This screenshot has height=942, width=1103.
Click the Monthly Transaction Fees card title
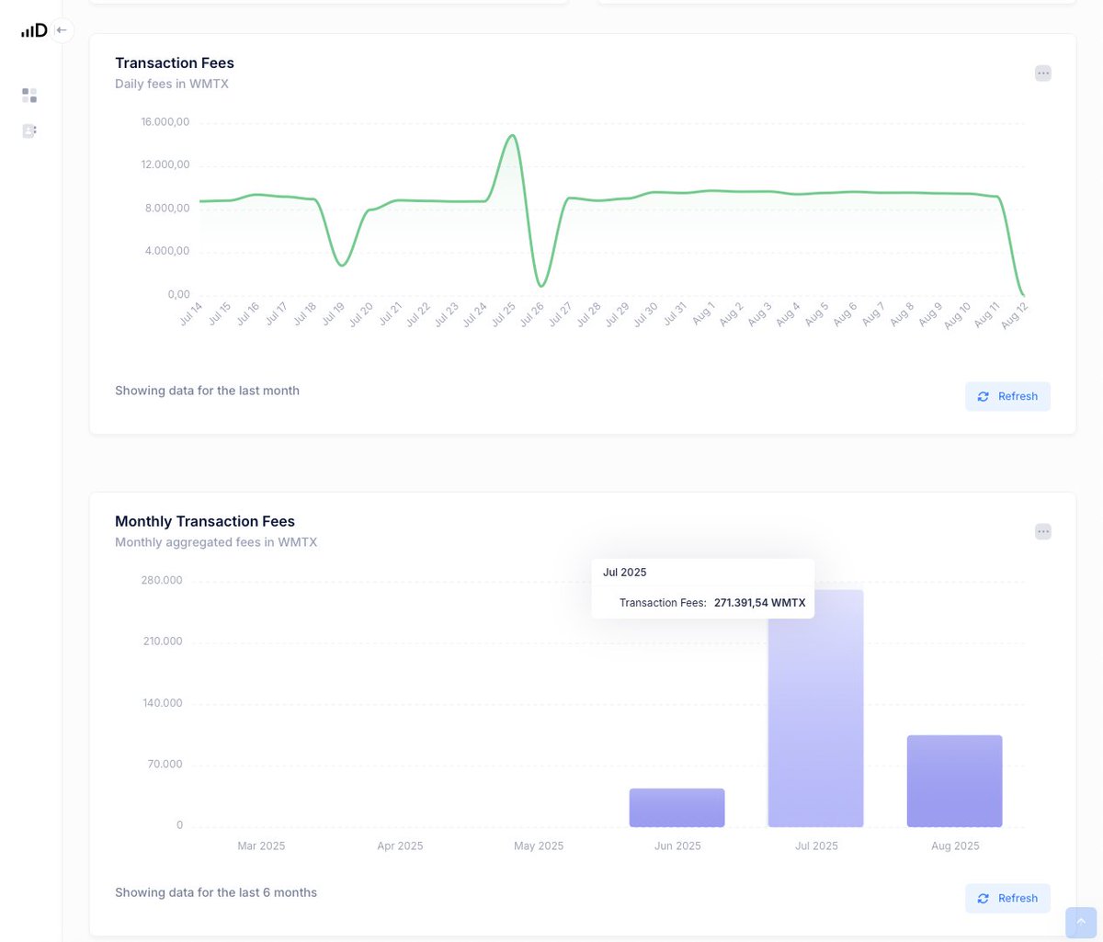pos(205,521)
